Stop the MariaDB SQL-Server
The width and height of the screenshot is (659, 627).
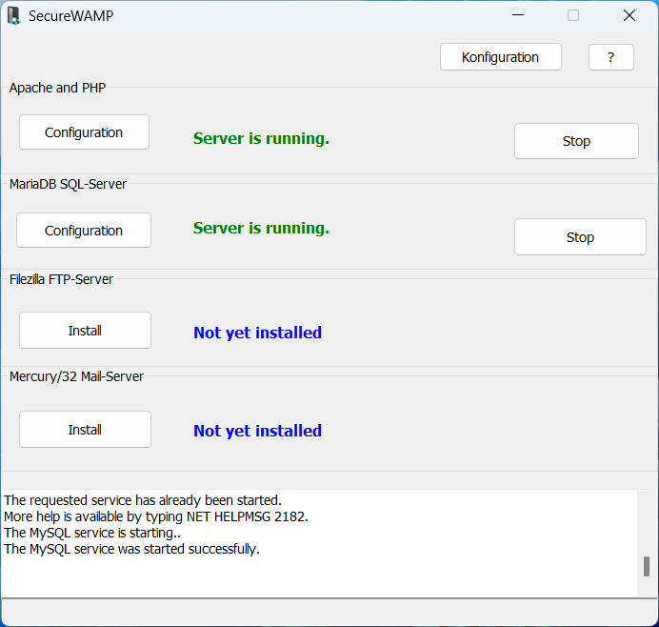click(580, 236)
